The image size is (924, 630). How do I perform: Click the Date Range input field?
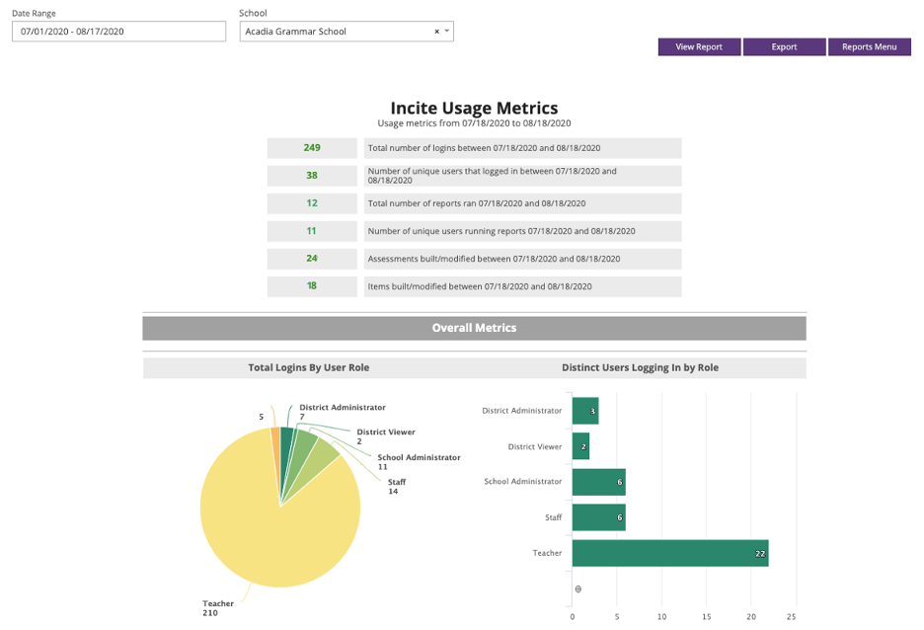(118, 32)
